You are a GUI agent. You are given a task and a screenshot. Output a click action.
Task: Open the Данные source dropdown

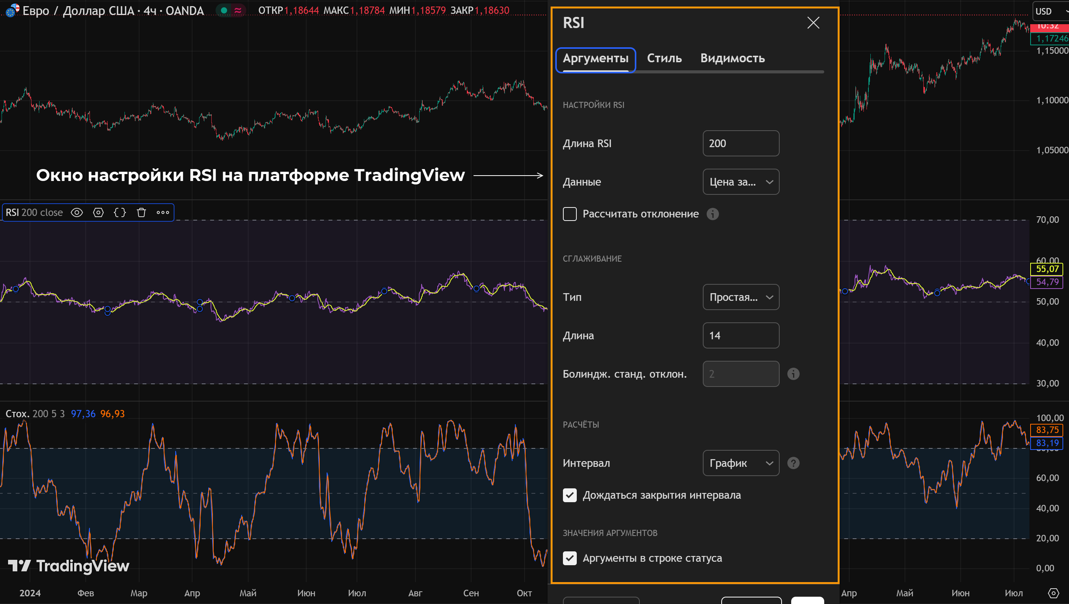click(x=741, y=182)
